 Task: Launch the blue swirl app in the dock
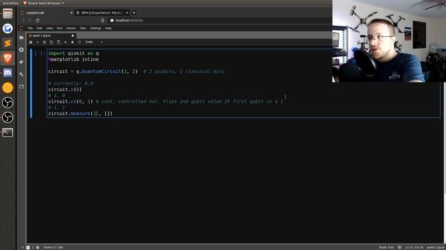click(x=8, y=28)
